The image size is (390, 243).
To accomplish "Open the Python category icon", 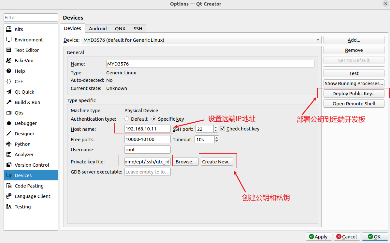I will [x=9, y=144].
